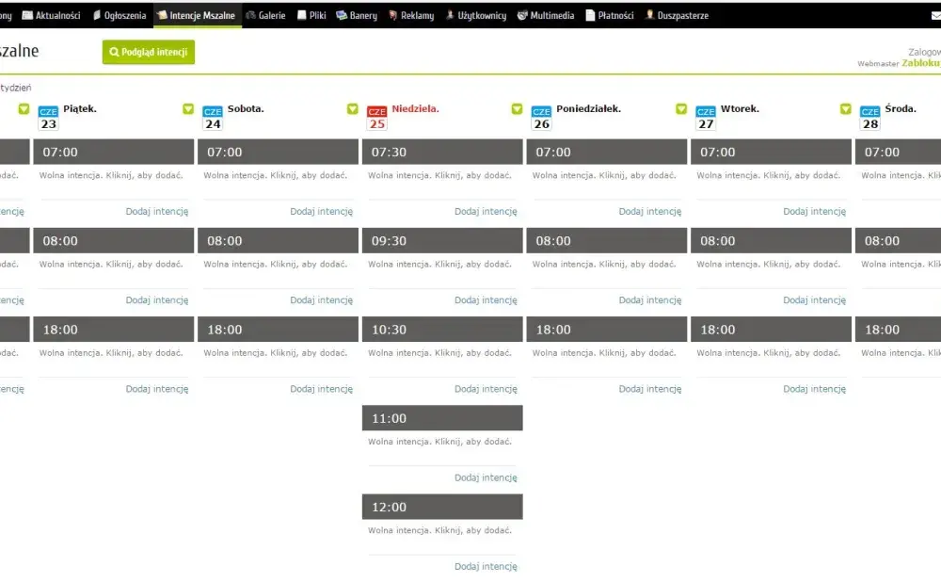Expand the green dropdown arrow for Sobota

click(x=352, y=108)
